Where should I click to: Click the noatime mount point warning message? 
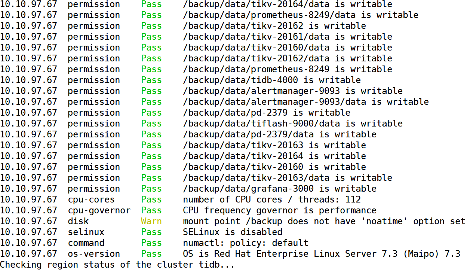click(x=324, y=221)
